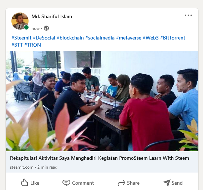Open the #DeSocial hashtag

pos(44,38)
